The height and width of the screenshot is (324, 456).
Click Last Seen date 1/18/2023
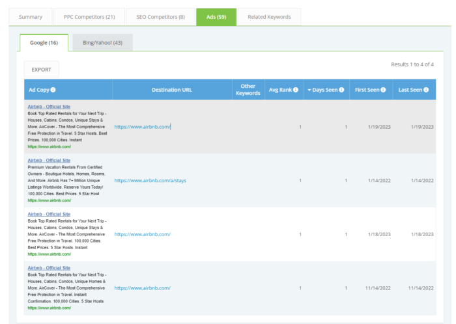422,234
